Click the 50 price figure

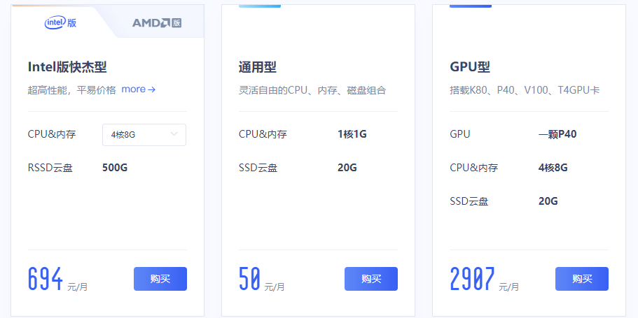click(249, 279)
